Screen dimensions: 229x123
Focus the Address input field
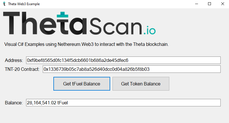point(123,60)
